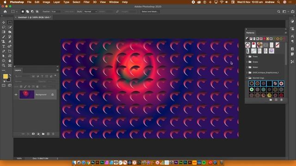Click the Patterns panel tab
Viewport: 296px width, 166px height.
pyautogui.click(x=250, y=33)
